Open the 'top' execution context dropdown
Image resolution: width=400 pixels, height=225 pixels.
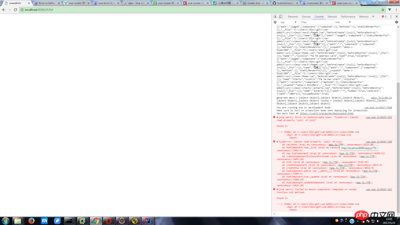tap(288, 22)
